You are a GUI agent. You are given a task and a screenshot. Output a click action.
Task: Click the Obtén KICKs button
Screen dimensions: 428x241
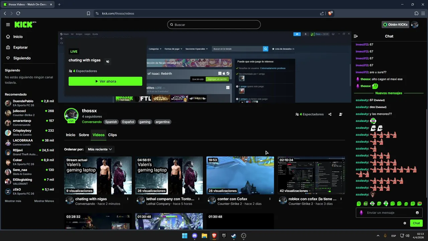tap(396, 24)
